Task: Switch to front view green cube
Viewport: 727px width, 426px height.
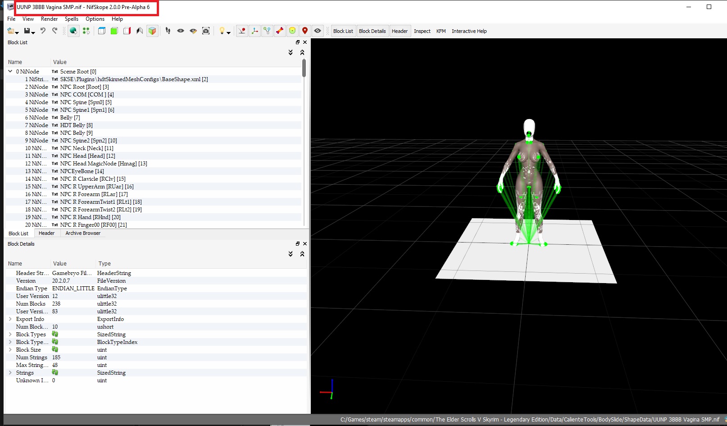Action: tap(114, 31)
